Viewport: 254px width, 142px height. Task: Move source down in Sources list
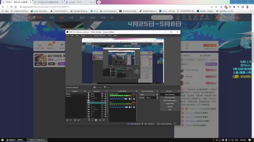click(x=104, y=120)
